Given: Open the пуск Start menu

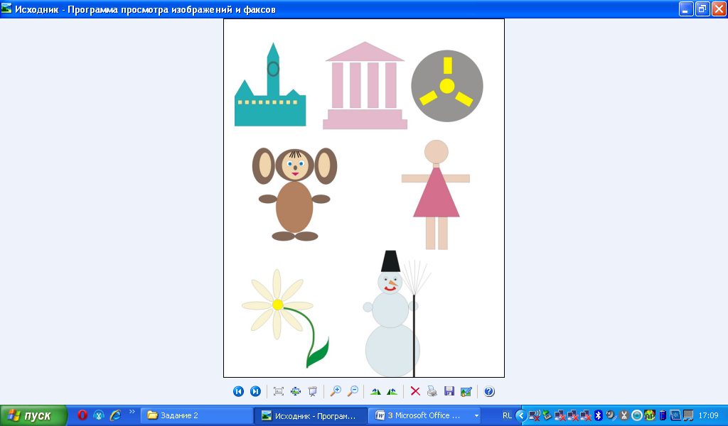Looking at the screenshot, I should [33, 415].
